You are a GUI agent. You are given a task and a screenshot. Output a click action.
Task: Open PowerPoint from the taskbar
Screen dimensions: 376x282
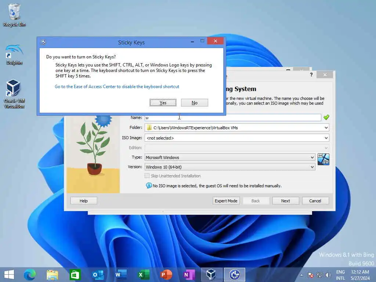tap(166, 275)
